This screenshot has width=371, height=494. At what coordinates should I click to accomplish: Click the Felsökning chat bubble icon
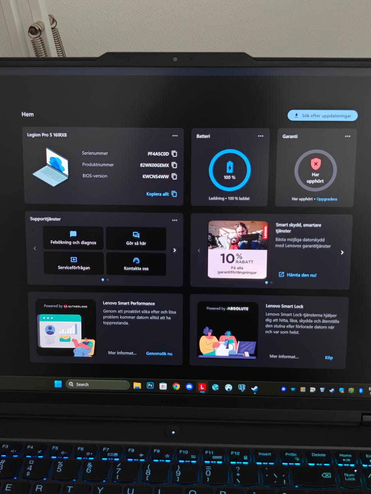tap(73, 234)
